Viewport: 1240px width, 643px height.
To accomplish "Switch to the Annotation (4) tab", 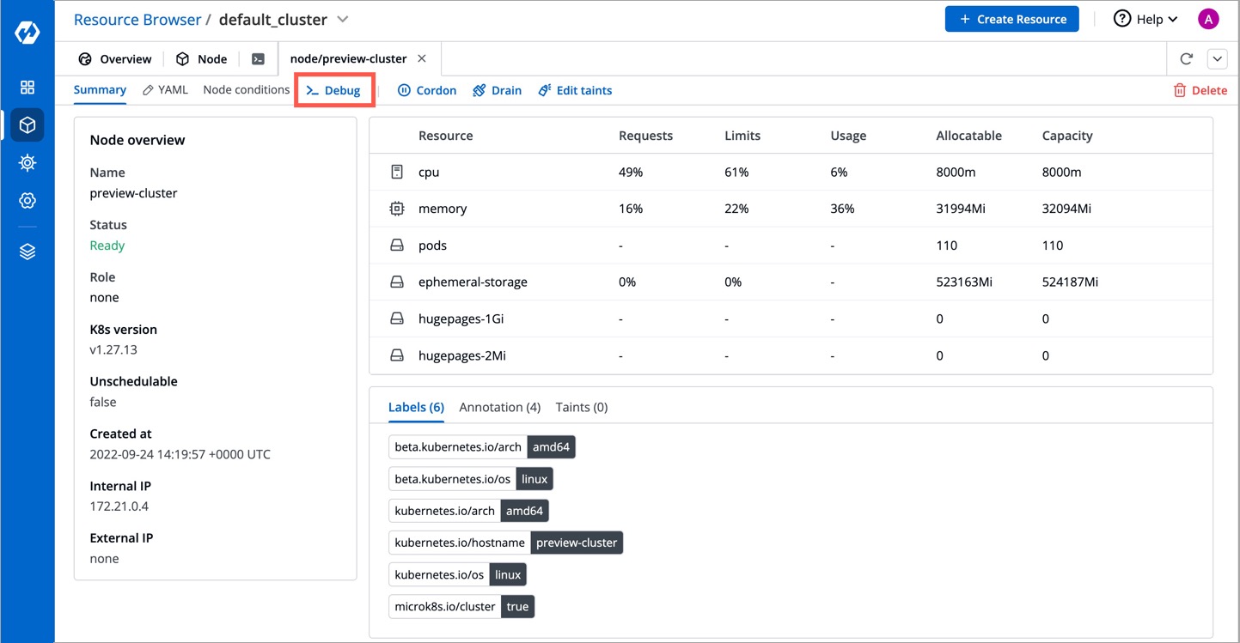I will click(499, 407).
